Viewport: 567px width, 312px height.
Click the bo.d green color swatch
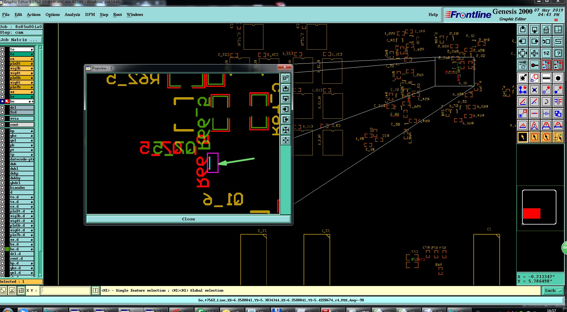(7, 249)
